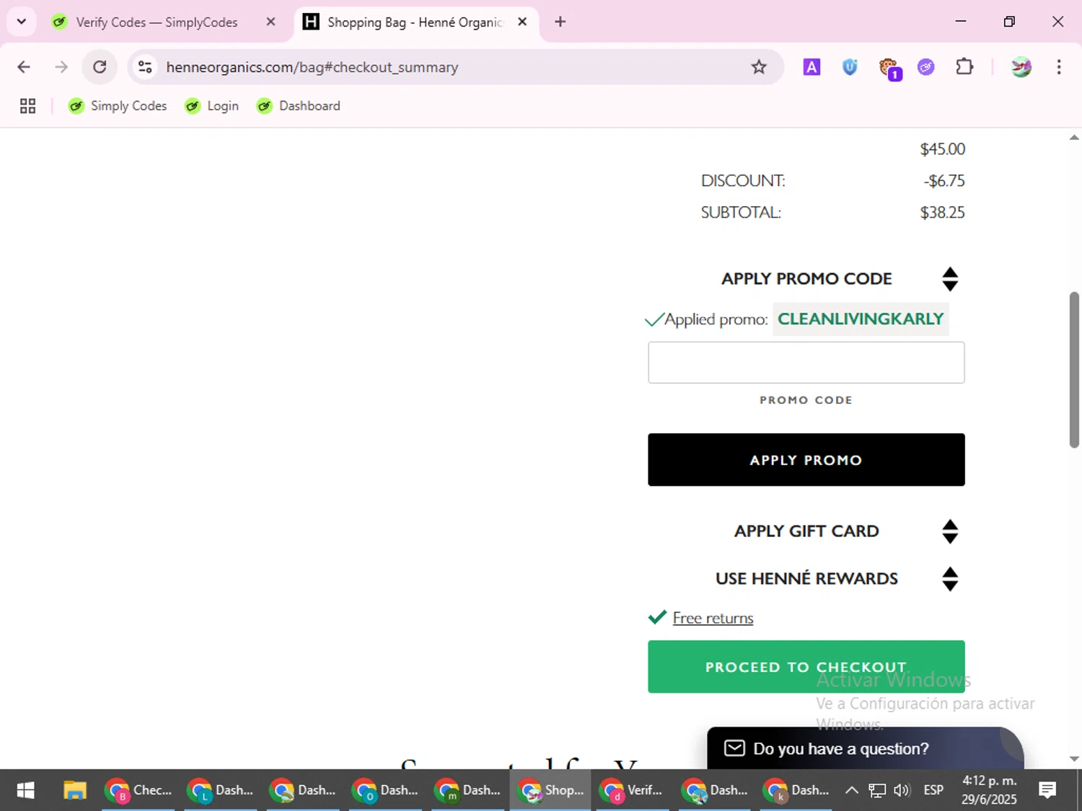Open the Chrome three-dot menu
This screenshot has height=811, width=1082.
tap(1059, 67)
